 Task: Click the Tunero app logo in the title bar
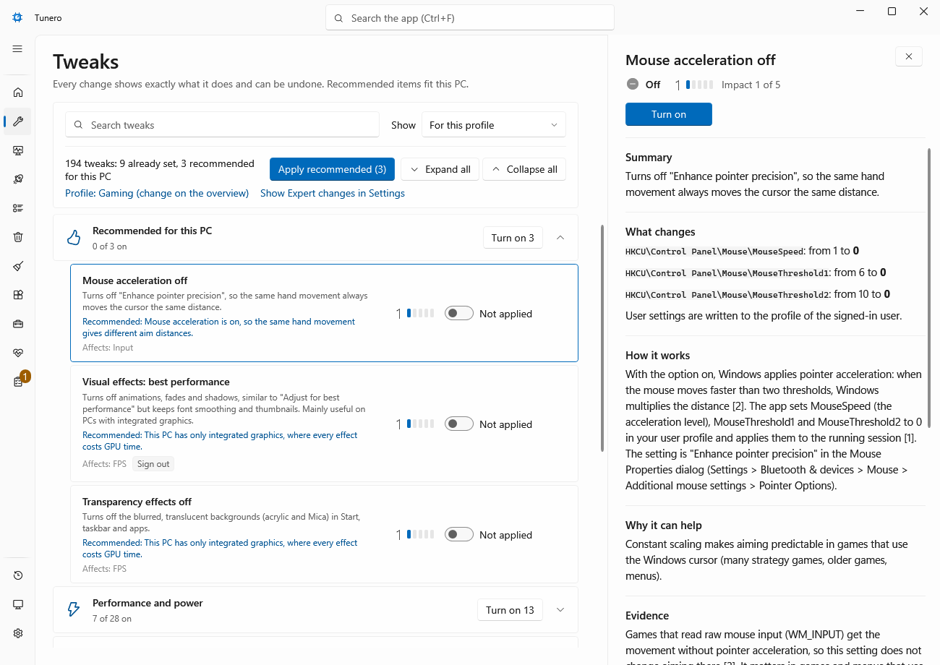[x=17, y=17]
